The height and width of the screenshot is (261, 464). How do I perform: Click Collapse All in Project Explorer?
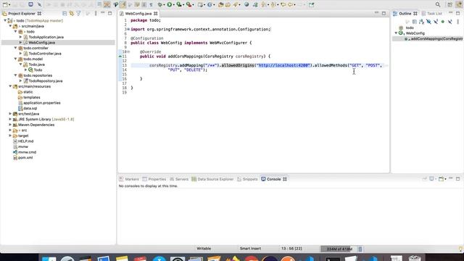tap(65, 14)
